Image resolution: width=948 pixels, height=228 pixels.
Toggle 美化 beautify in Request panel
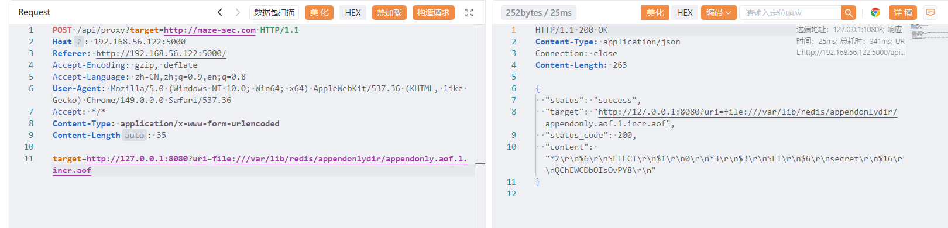(319, 12)
